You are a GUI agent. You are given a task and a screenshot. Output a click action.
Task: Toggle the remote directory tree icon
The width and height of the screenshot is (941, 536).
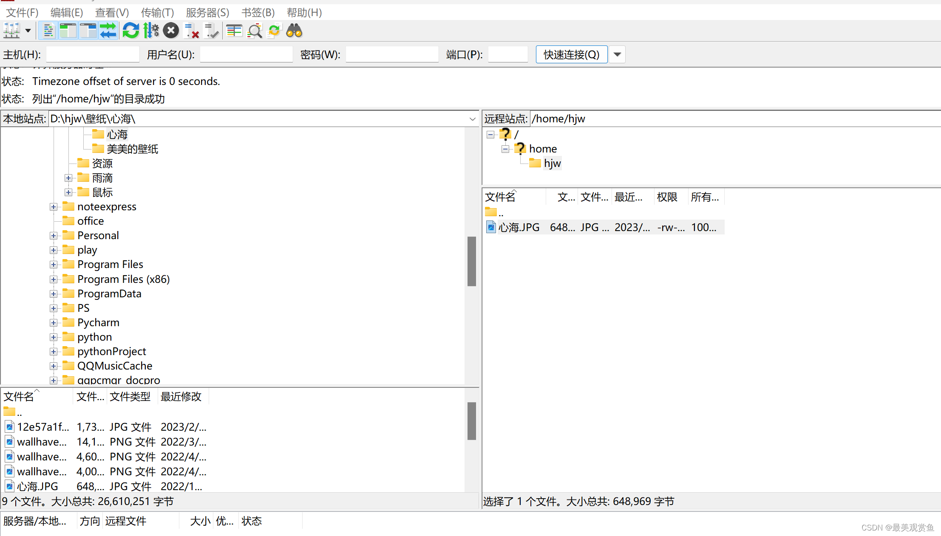(x=88, y=31)
